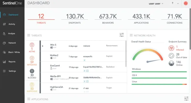Click the Ransomware classification text
The width and height of the screenshot is (191, 103).
[x=112, y=46]
